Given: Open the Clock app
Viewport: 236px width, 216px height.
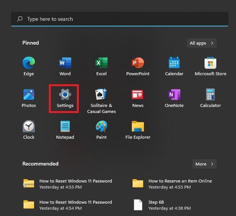Looking at the screenshot, I should tap(29, 130).
